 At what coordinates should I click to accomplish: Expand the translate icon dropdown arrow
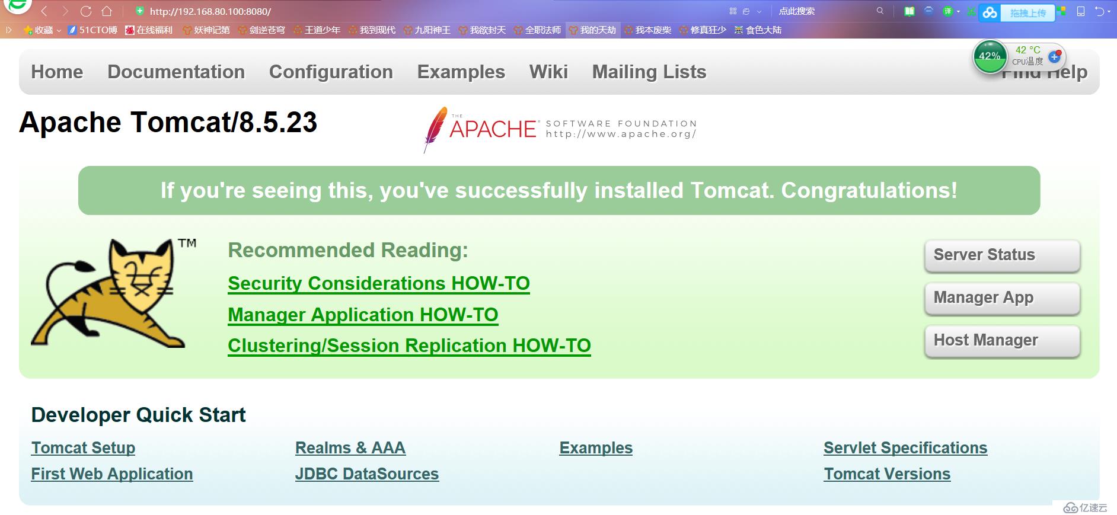pos(958,12)
